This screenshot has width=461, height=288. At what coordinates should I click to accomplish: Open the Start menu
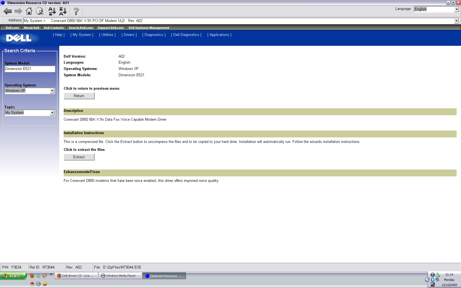(x=13, y=276)
